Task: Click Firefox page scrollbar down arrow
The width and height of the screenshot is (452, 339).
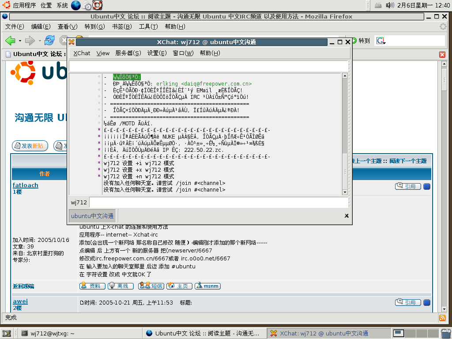Action: coord(444,309)
